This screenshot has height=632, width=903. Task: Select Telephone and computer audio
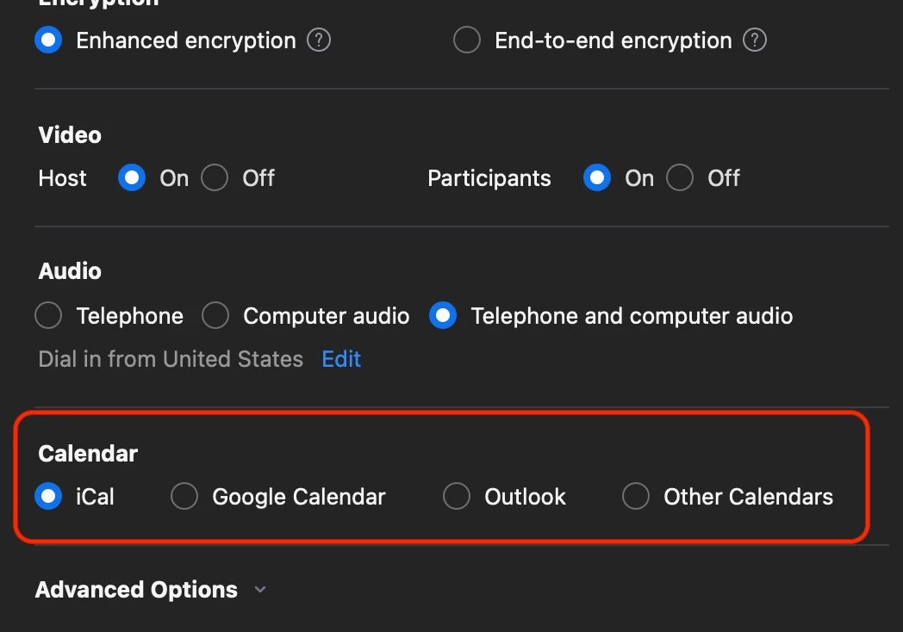pyautogui.click(x=443, y=316)
